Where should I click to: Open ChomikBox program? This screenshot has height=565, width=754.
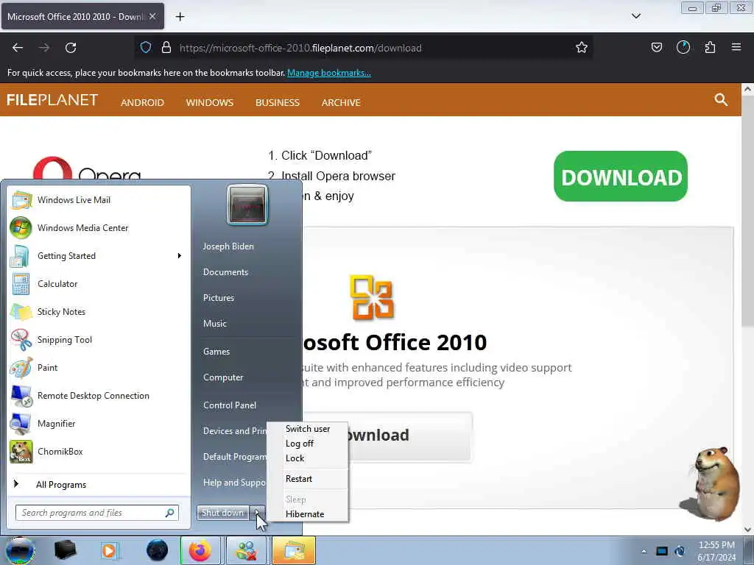point(99,452)
